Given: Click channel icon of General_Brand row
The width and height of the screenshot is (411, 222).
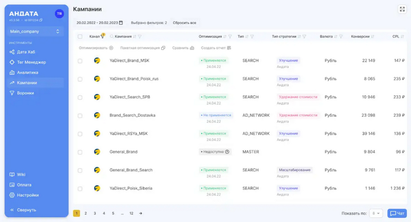Looking at the screenshot, I should click(x=97, y=152).
